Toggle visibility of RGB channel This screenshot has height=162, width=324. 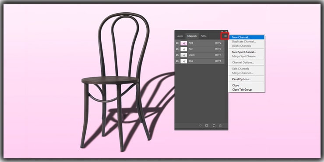(x=177, y=43)
